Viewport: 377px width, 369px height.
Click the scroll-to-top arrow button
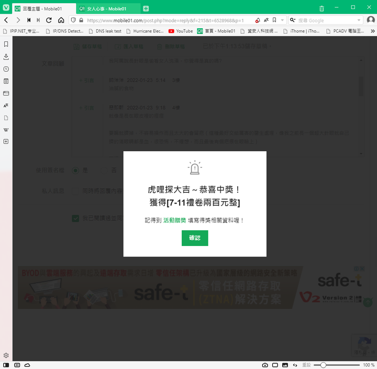pos(368,302)
